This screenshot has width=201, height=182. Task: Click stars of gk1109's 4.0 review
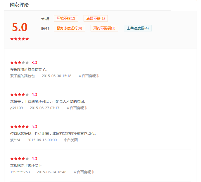pos(20,95)
